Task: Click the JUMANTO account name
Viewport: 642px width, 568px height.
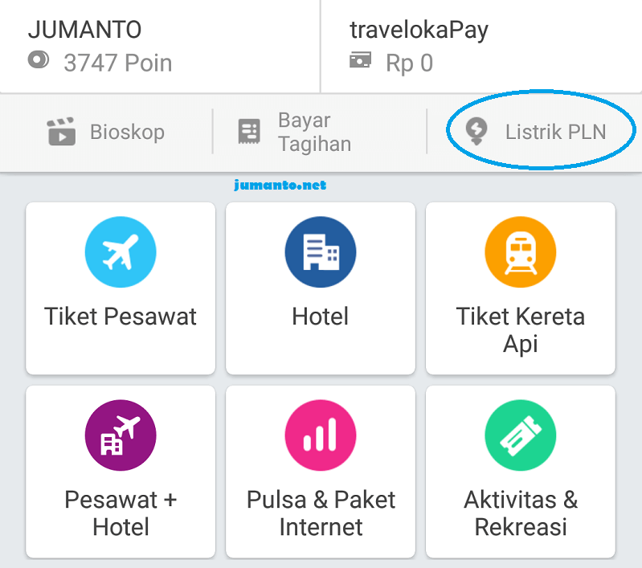Action: click(84, 30)
